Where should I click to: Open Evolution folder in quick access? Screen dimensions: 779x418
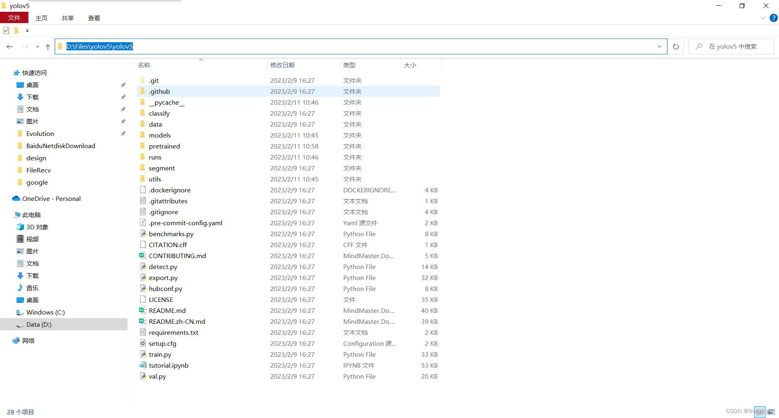coord(40,134)
